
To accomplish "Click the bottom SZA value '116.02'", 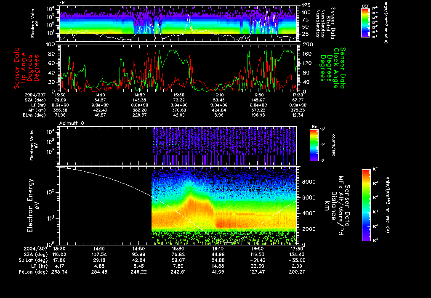I will point(59,255).
